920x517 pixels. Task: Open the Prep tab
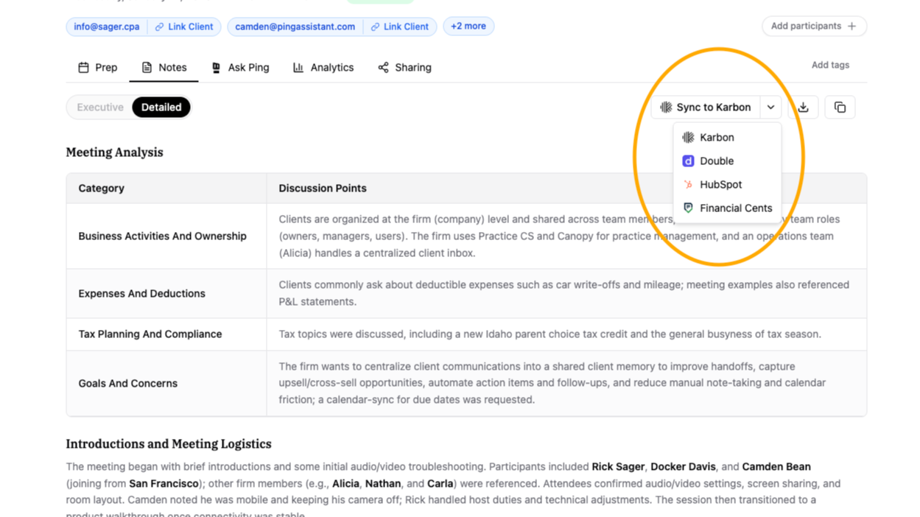click(98, 68)
